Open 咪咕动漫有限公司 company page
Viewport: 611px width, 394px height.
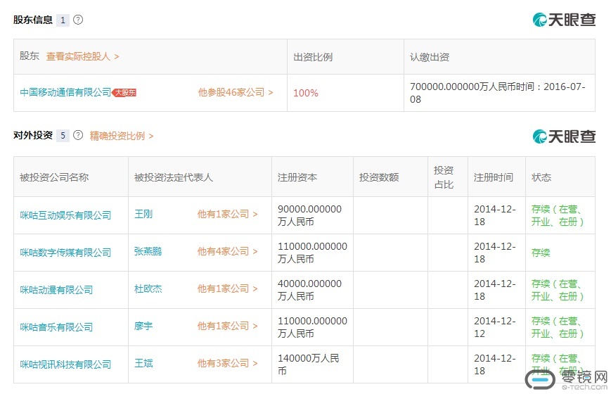click(x=56, y=290)
